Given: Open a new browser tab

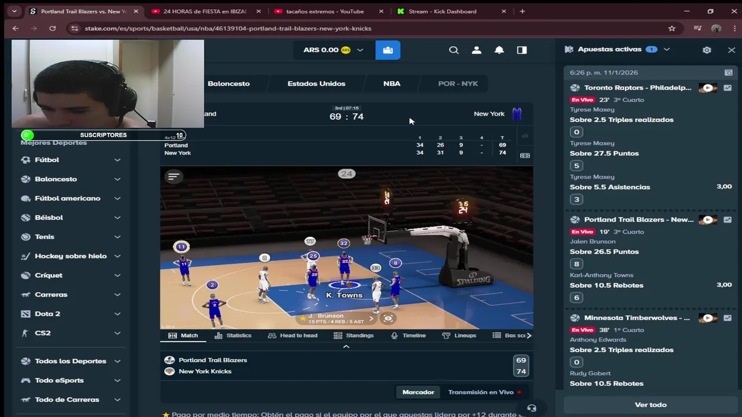Looking at the screenshot, I should (x=522, y=11).
